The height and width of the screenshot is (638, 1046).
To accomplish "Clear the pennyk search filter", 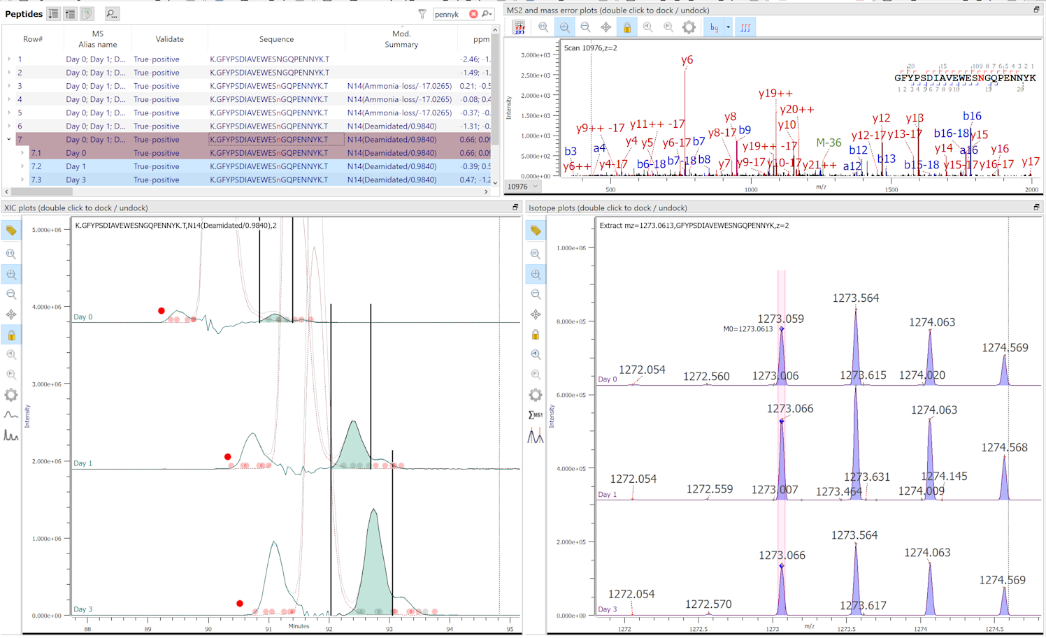I will coord(473,14).
